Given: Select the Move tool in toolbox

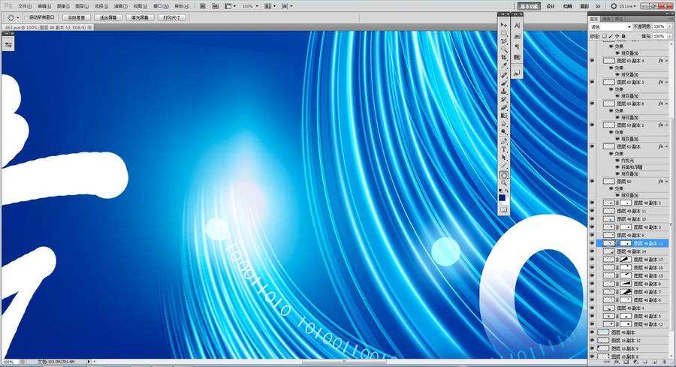Looking at the screenshot, I should (503, 25).
